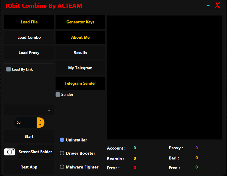Viewport: 227px width, 176px height.
Task: Open the About Me section
Action: pyautogui.click(x=80, y=37)
